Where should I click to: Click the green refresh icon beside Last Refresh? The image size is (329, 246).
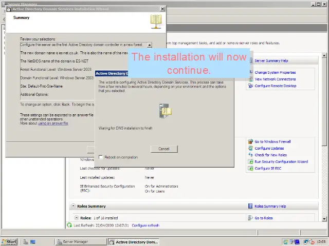69,225
